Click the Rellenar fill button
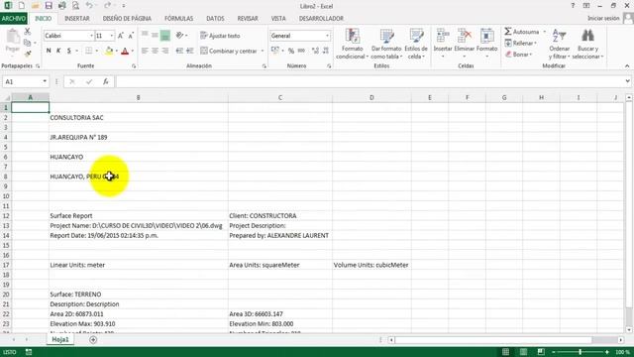634x357 pixels. pos(520,43)
